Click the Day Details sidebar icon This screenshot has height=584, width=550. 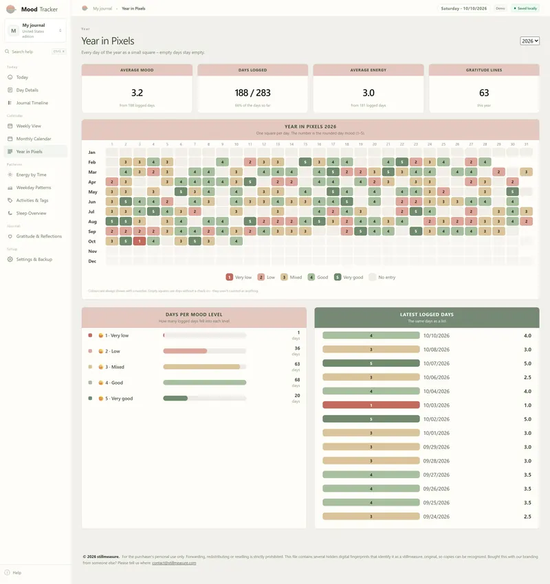click(x=10, y=90)
